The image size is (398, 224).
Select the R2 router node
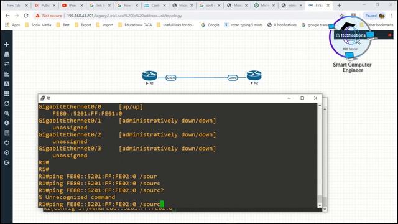[254, 76]
